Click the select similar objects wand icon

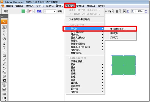110,11
